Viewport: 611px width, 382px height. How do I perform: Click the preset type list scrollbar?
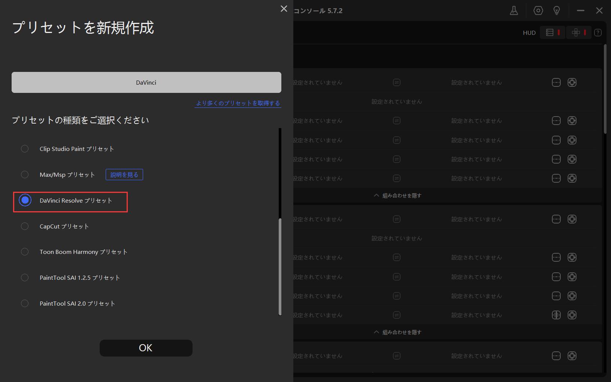280,267
